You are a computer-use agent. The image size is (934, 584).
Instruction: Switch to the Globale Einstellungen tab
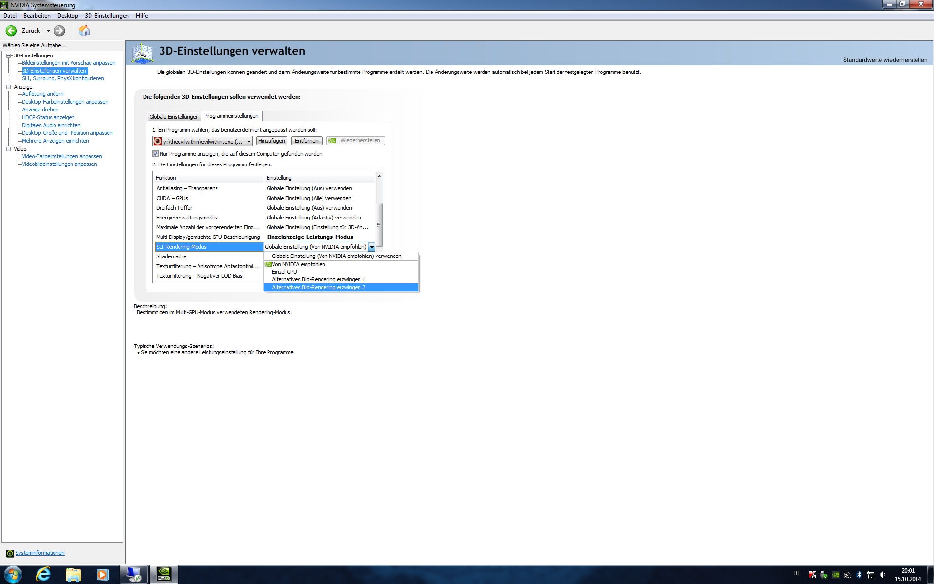click(x=174, y=117)
